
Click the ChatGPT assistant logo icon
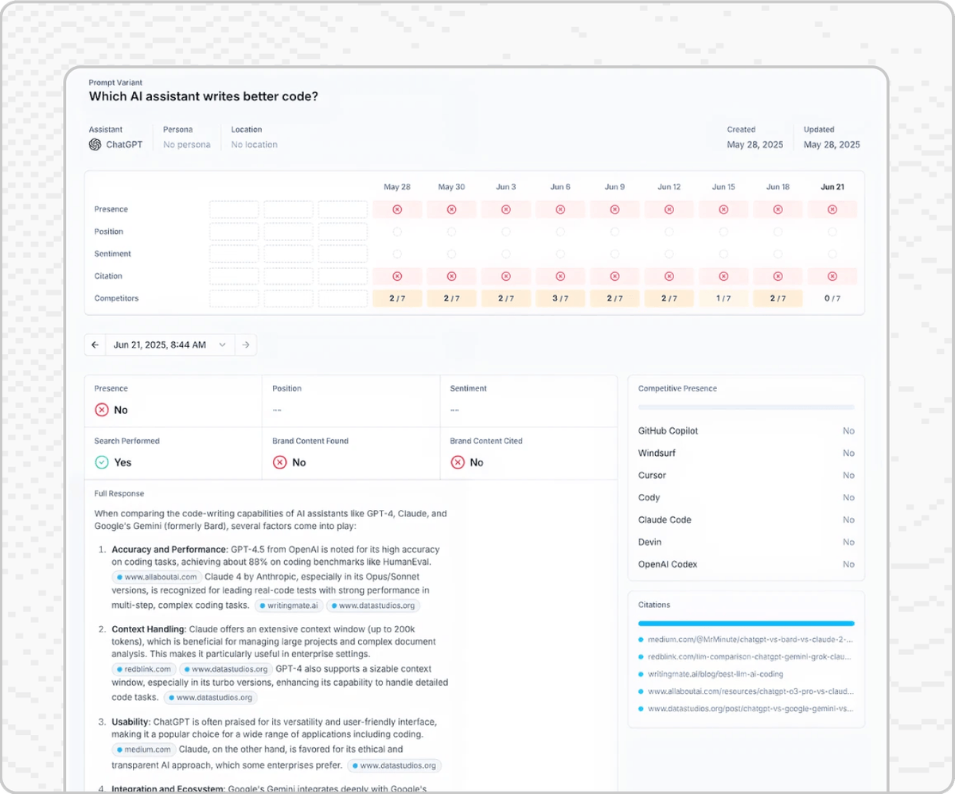(95, 145)
